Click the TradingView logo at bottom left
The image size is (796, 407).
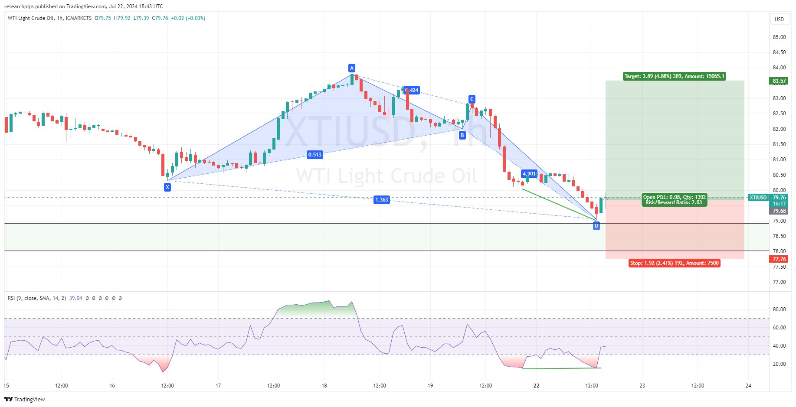(x=25, y=399)
